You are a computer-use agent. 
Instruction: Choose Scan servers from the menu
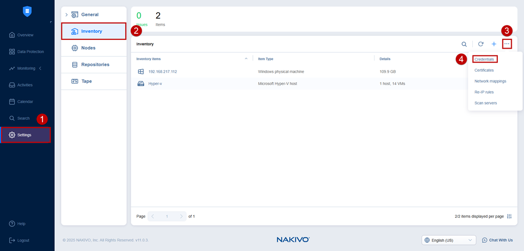coord(486,103)
